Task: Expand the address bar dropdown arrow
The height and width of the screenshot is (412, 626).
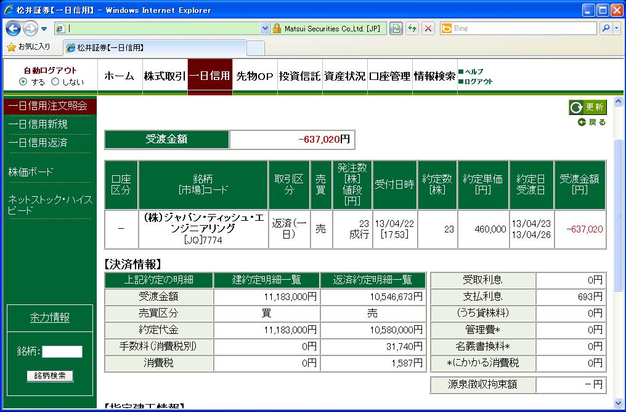Action: 265,28
